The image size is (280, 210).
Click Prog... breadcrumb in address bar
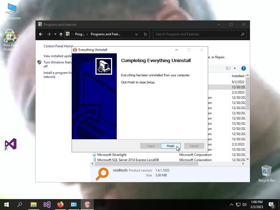[80, 34]
